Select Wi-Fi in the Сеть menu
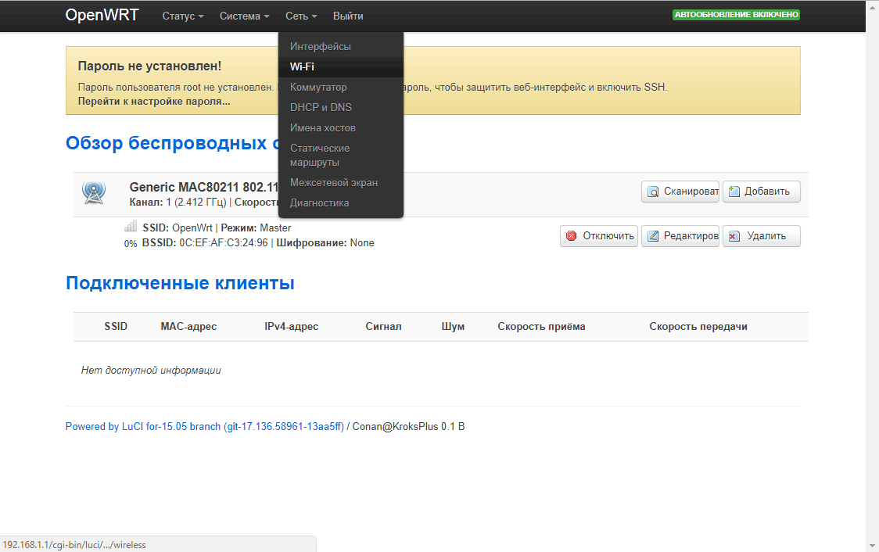 341,66
